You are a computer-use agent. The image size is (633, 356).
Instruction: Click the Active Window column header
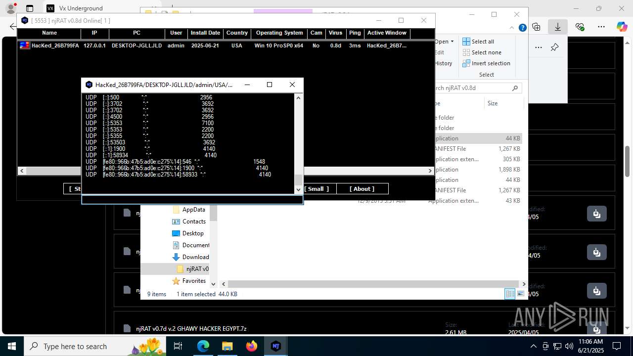click(387, 33)
